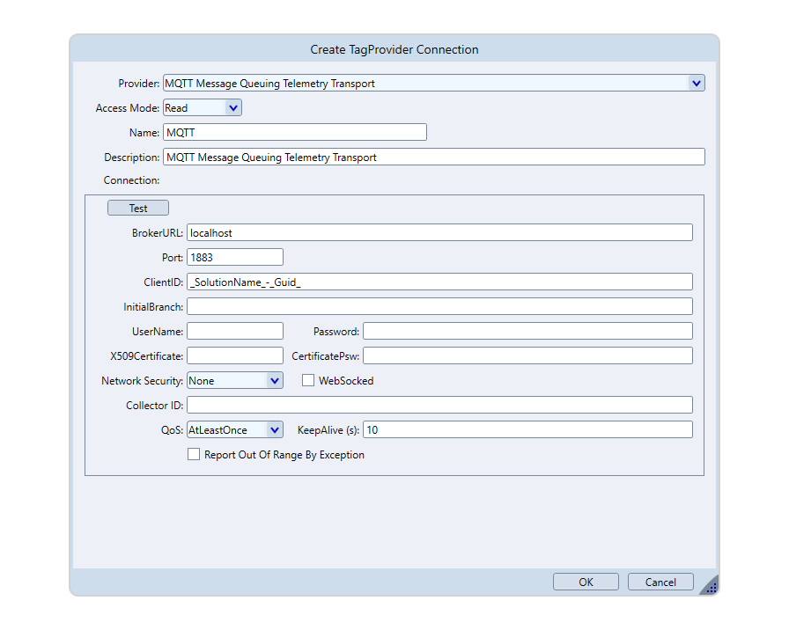This screenshot has height=630, width=789.
Task: Click the UserName text box
Action: click(x=235, y=332)
